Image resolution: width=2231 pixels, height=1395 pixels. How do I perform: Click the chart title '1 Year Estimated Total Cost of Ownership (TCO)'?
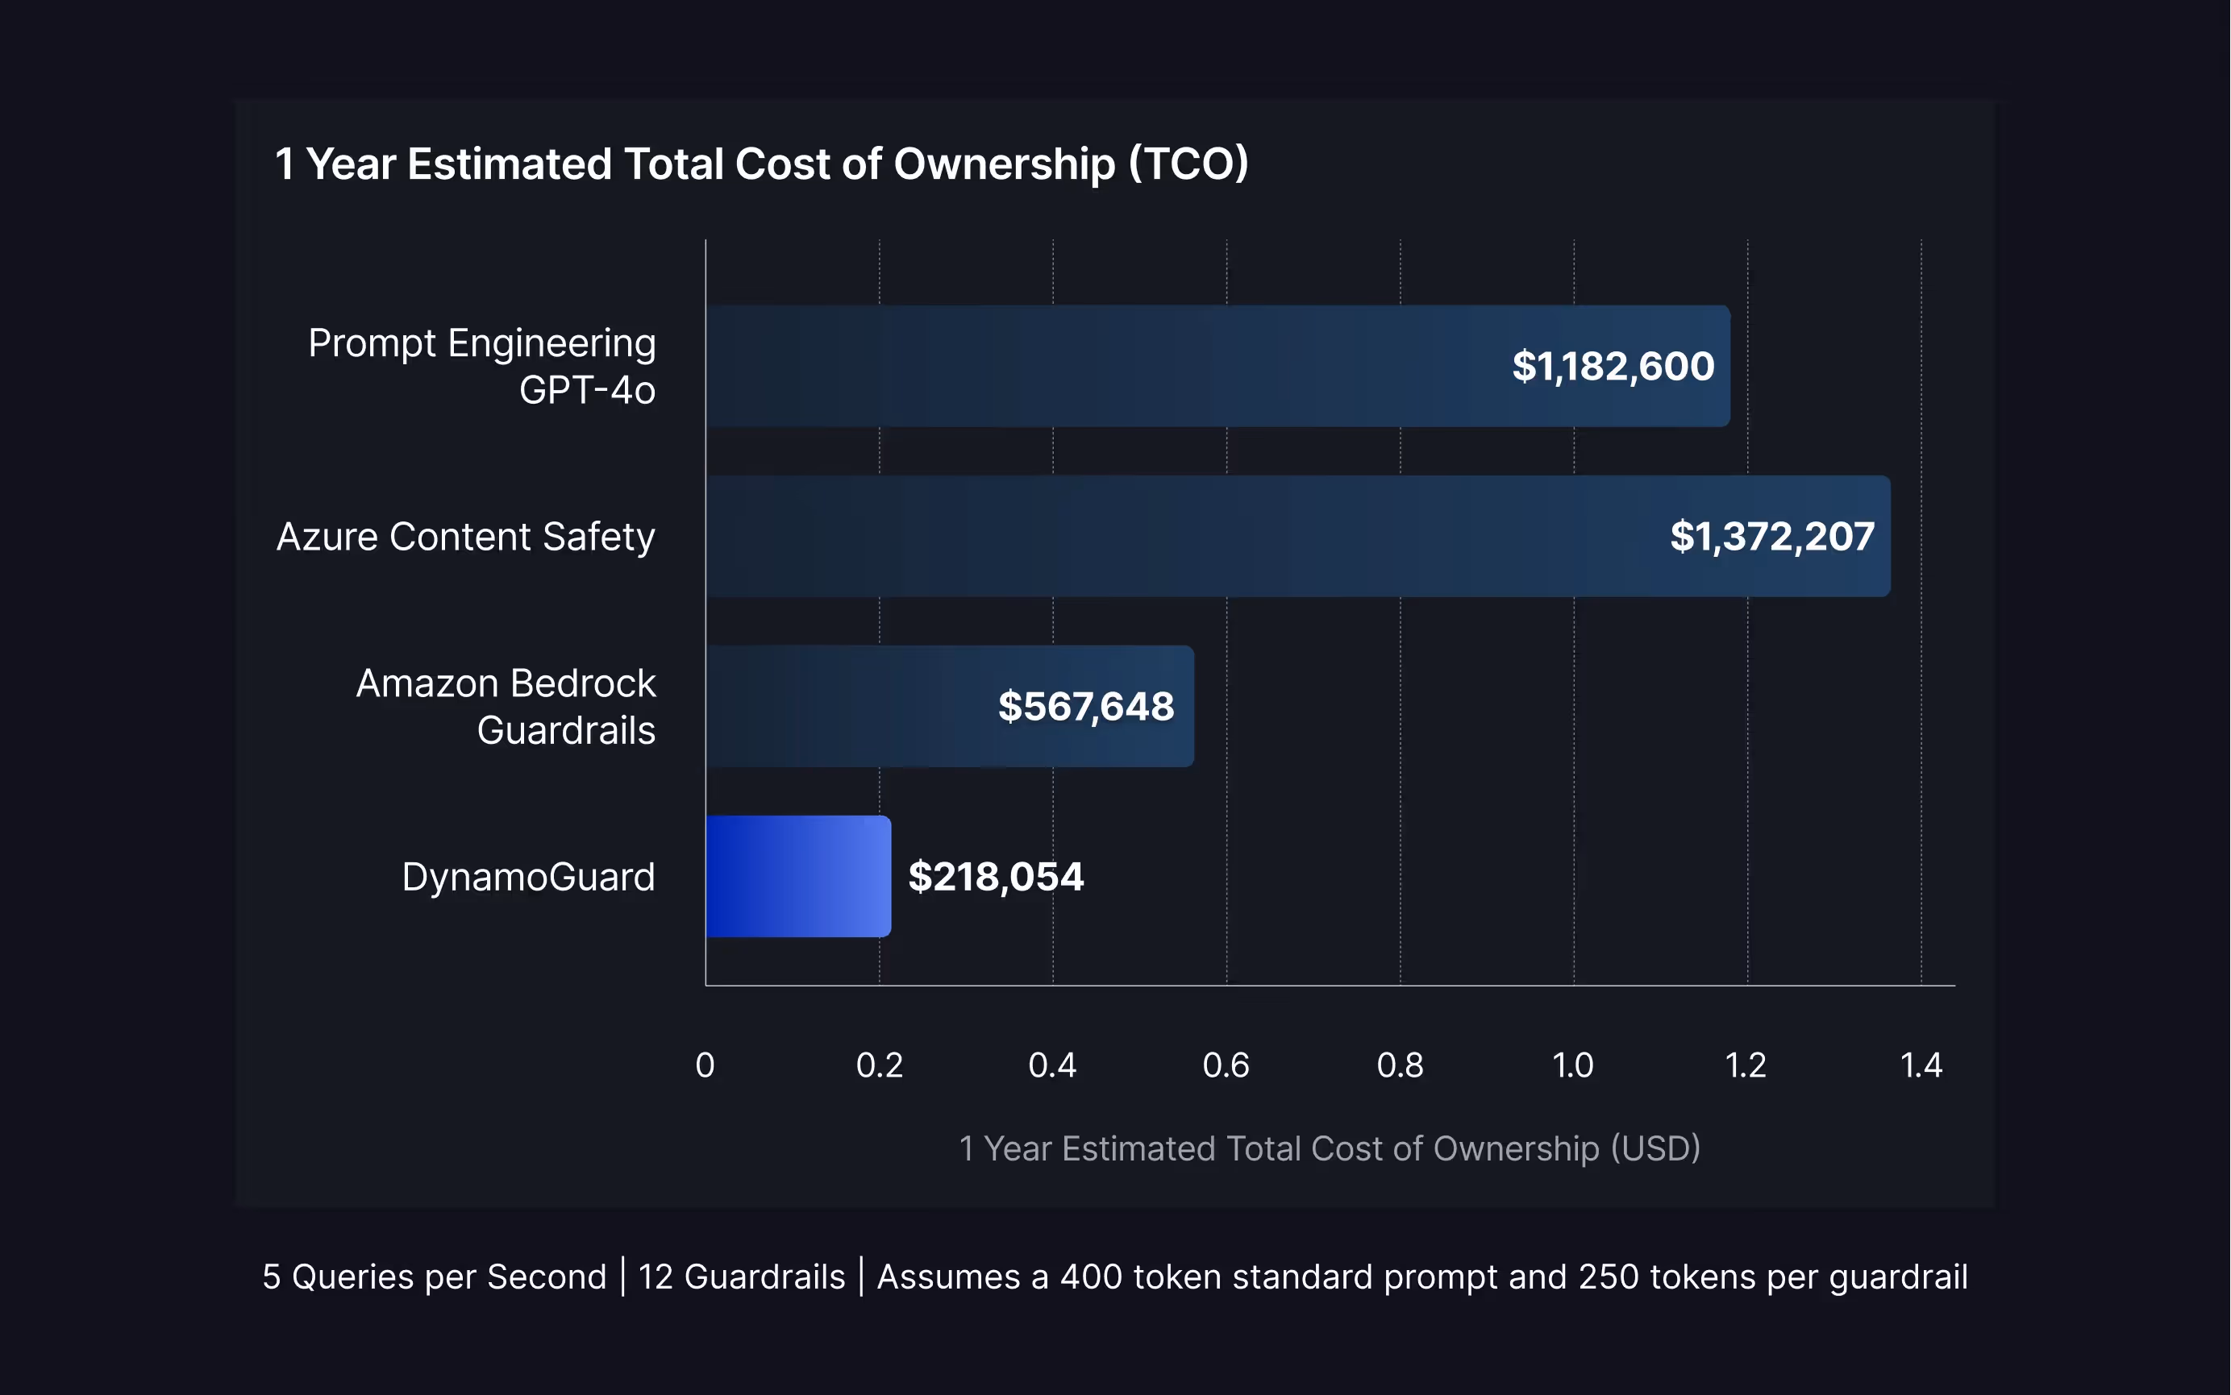[x=761, y=164]
